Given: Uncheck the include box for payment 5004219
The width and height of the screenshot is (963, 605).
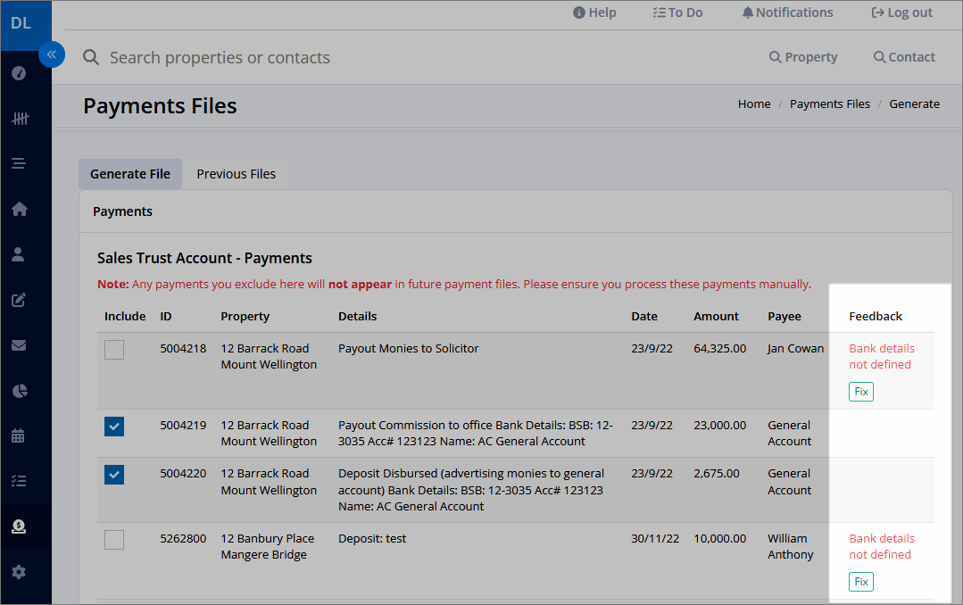Looking at the screenshot, I should coord(114,427).
